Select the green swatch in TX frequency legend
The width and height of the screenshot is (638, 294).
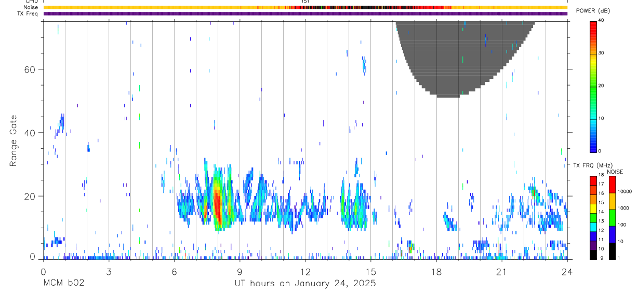[x=593, y=218]
